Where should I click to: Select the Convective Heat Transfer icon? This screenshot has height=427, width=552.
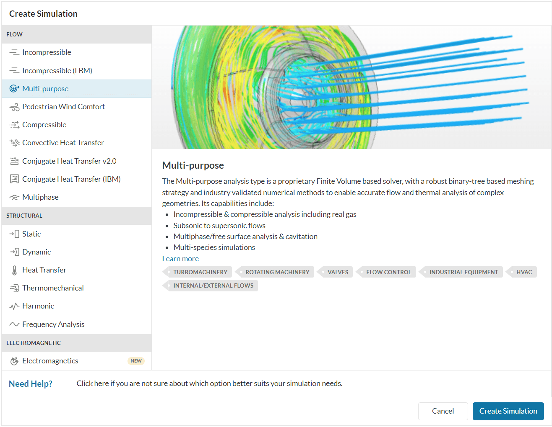tap(14, 143)
